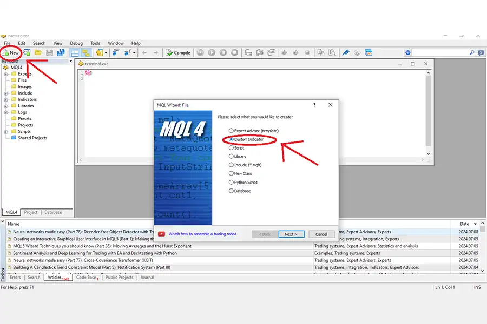The height and width of the screenshot is (324, 487).
Task: Click the editor vertical scrollbar down arrow
Action: coord(429,154)
